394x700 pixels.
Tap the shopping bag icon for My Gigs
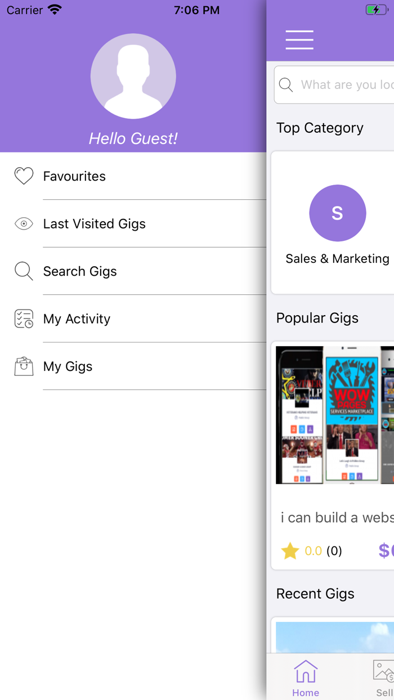[x=24, y=366]
